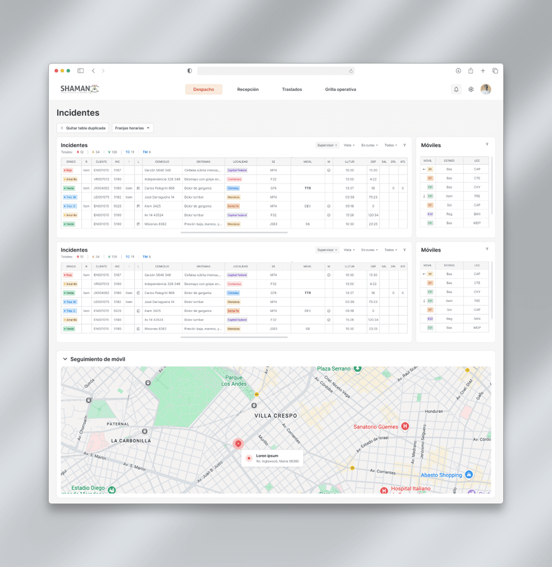Click the left arrow beside móvil 01 in upper Móviles

click(x=424, y=169)
